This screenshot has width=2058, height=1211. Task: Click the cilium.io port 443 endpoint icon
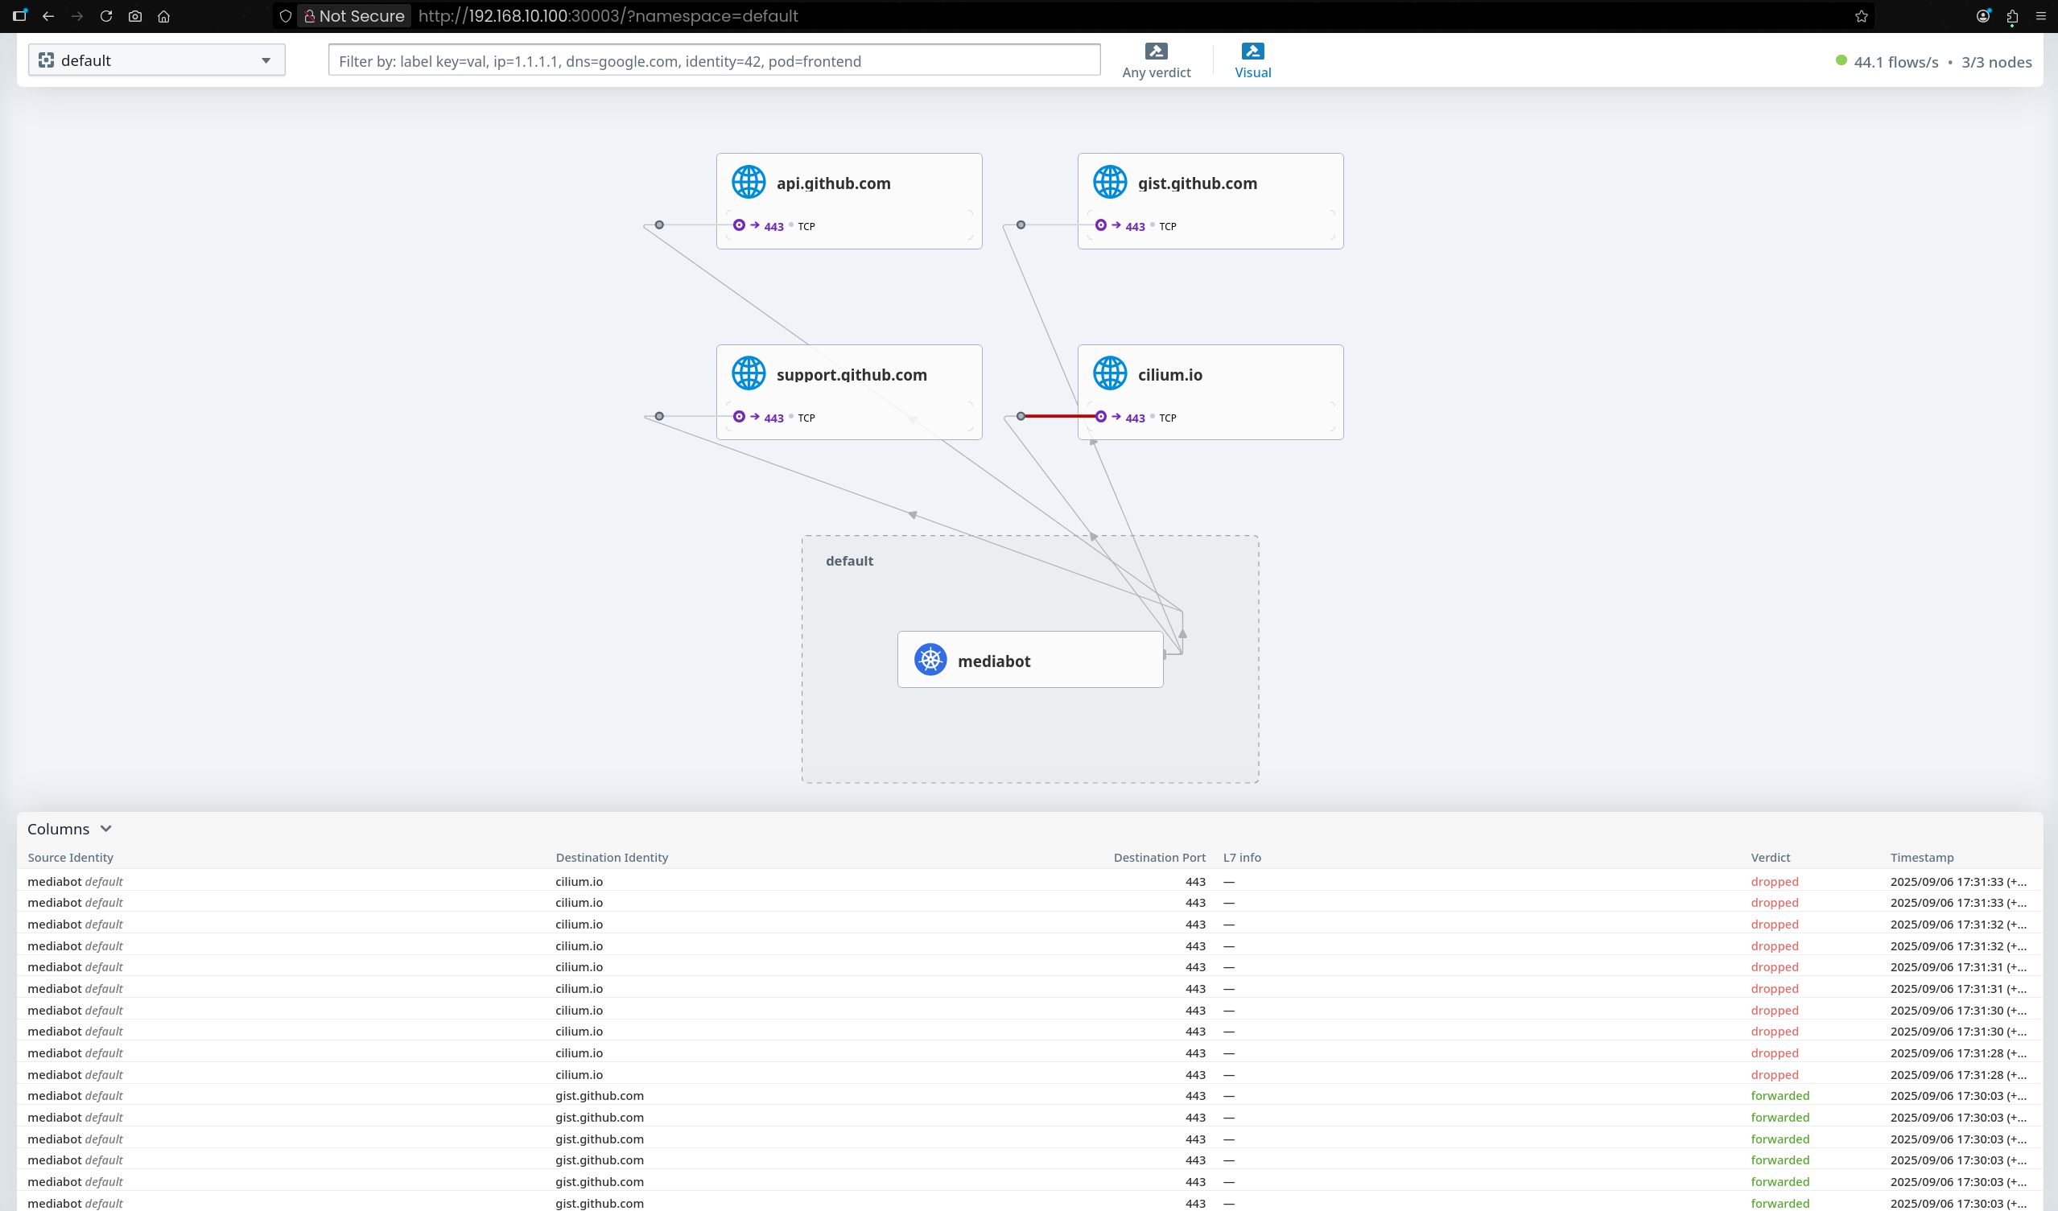1100,417
